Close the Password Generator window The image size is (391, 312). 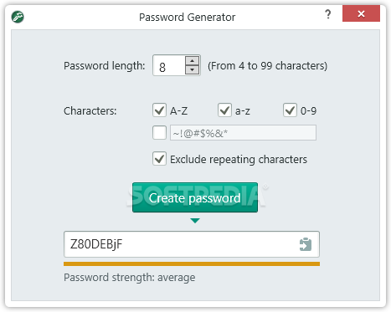coord(361,14)
